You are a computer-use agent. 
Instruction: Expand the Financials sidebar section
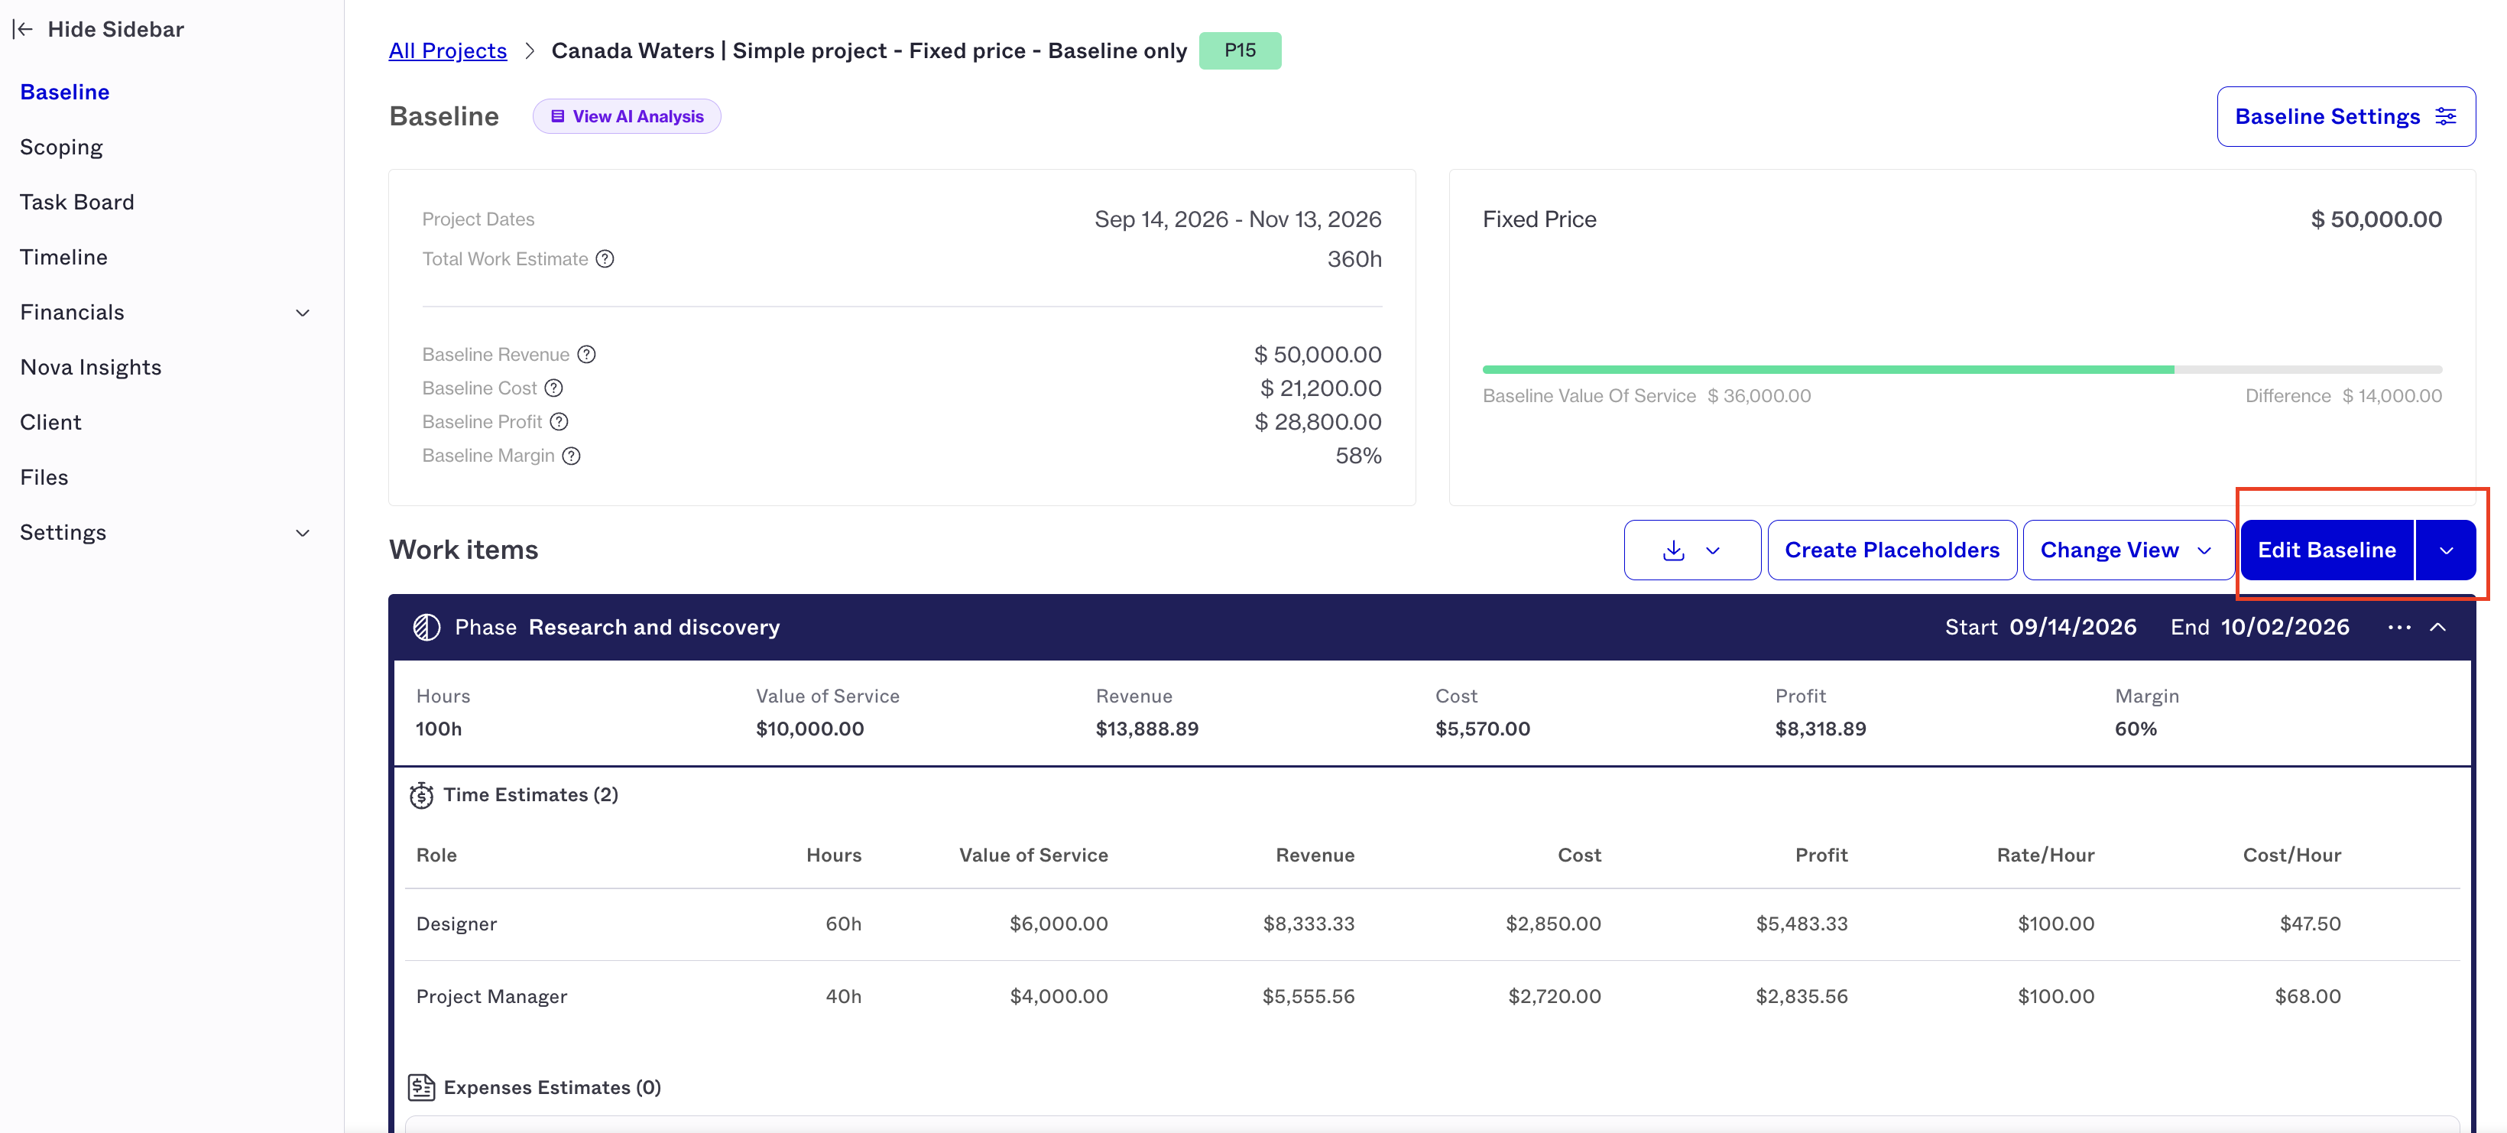(303, 313)
